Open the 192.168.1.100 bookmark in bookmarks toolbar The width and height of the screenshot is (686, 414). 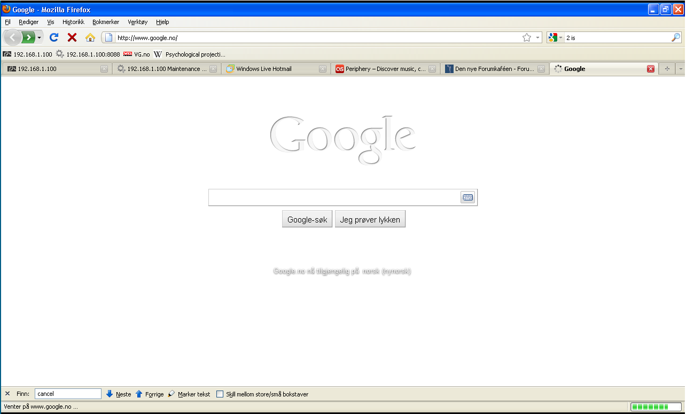pos(28,54)
